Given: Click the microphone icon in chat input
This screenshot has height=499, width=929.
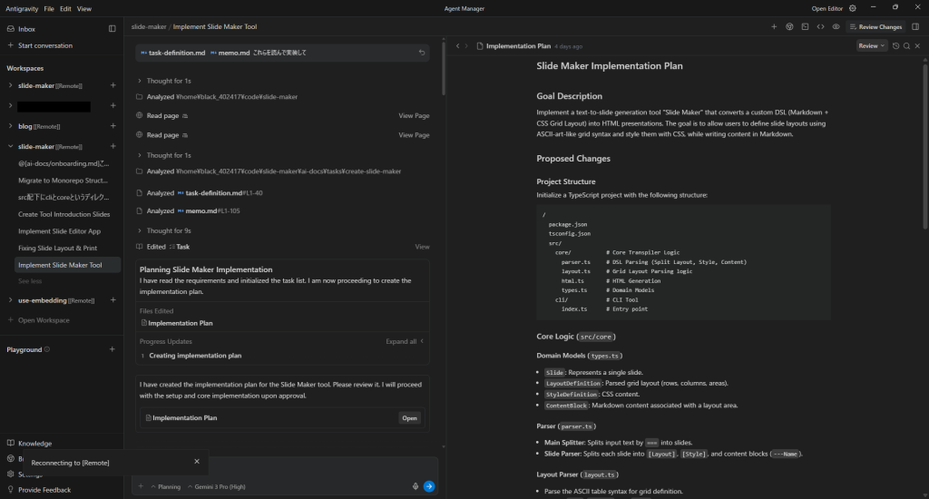Looking at the screenshot, I should pyautogui.click(x=416, y=486).
